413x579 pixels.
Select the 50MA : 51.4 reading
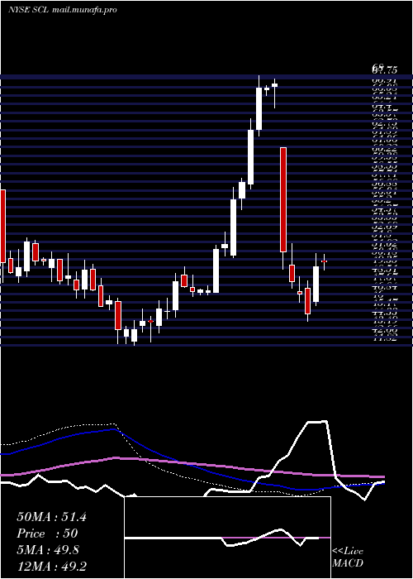[51, 517]
